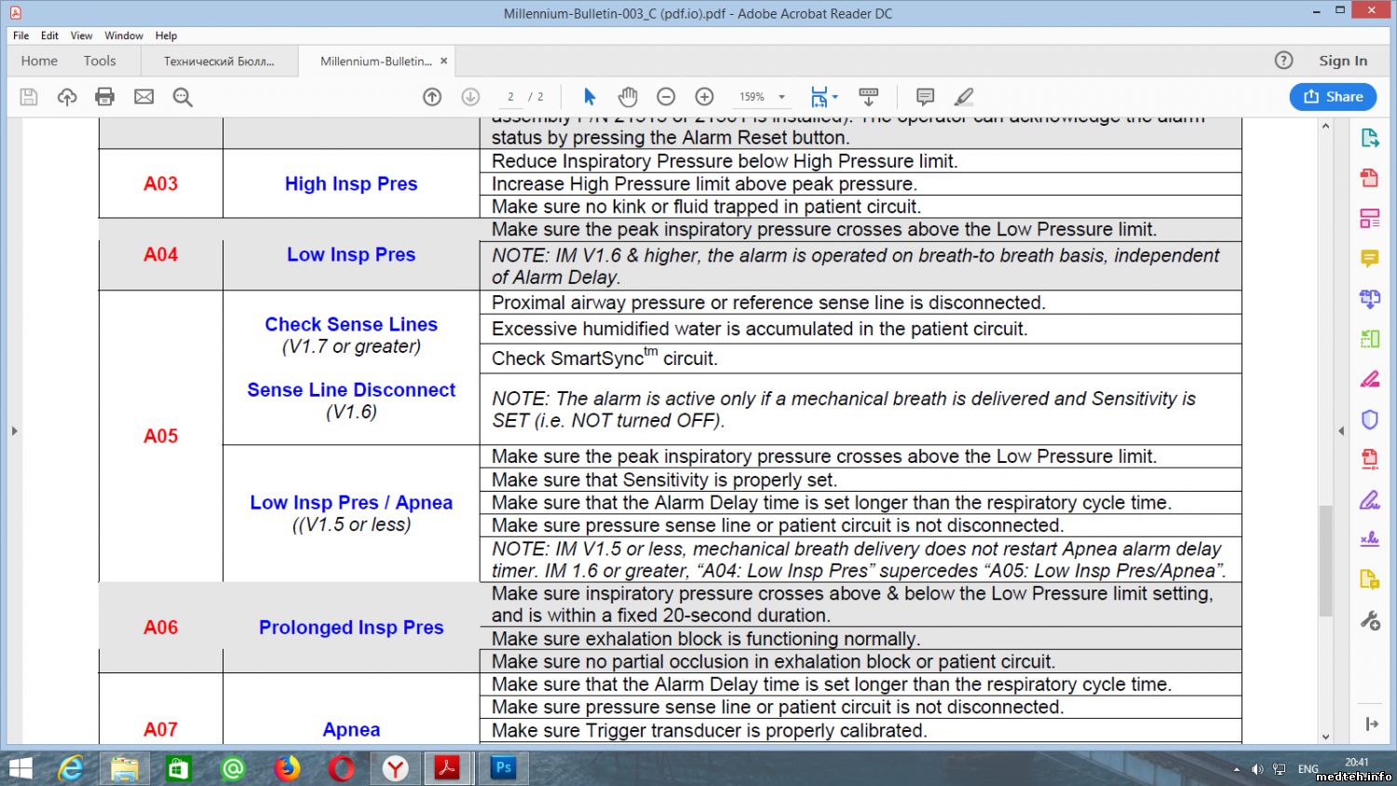Select the Highlight text pen tool
1397x786 pixels.
(964, 97)
